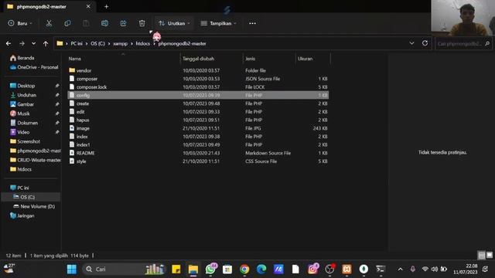This screenshot has height=278, width=495.
Task: Click the microphone tray icon
Action: point(412,269)
